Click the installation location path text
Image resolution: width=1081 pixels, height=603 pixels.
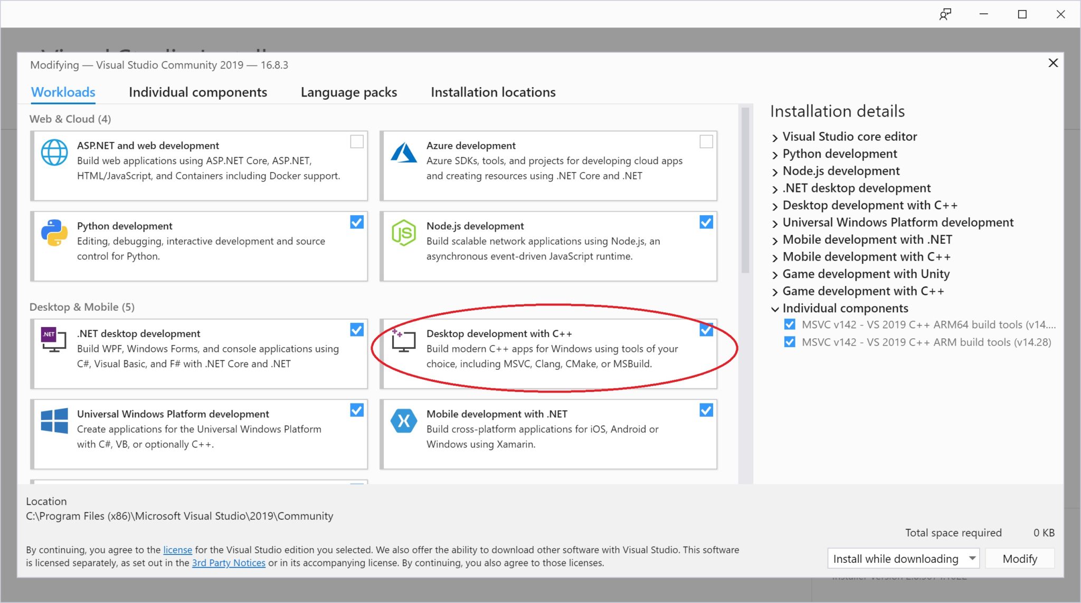tap(179, 516)
